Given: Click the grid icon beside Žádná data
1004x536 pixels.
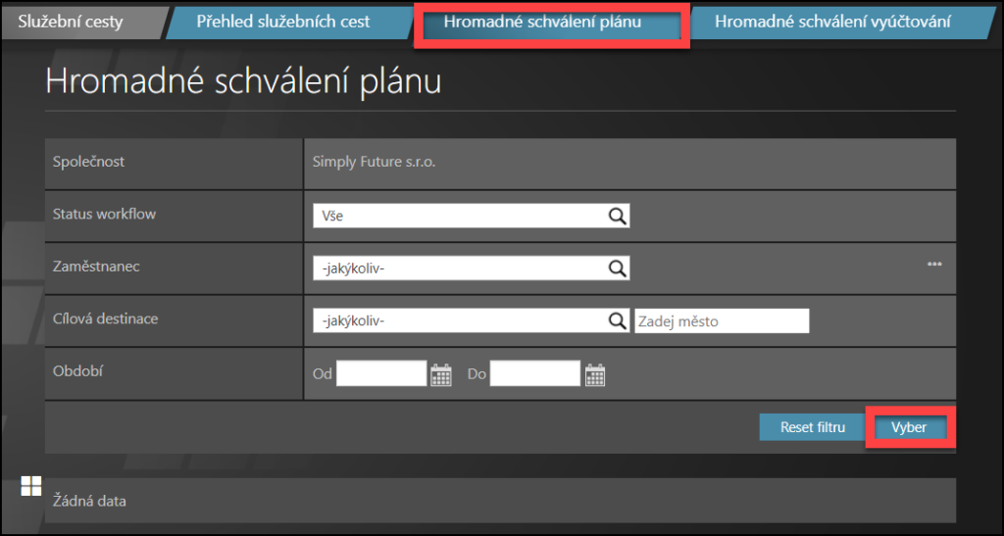Looking at the screenshot, I should coord(31,486).
